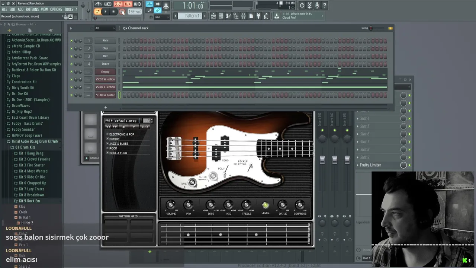
Task: Toggle overdub blend recording icon
Action: click(x=128, y=4)
